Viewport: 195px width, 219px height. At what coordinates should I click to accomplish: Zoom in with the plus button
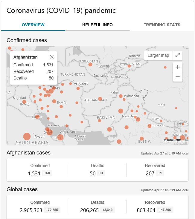click(178, 67)
